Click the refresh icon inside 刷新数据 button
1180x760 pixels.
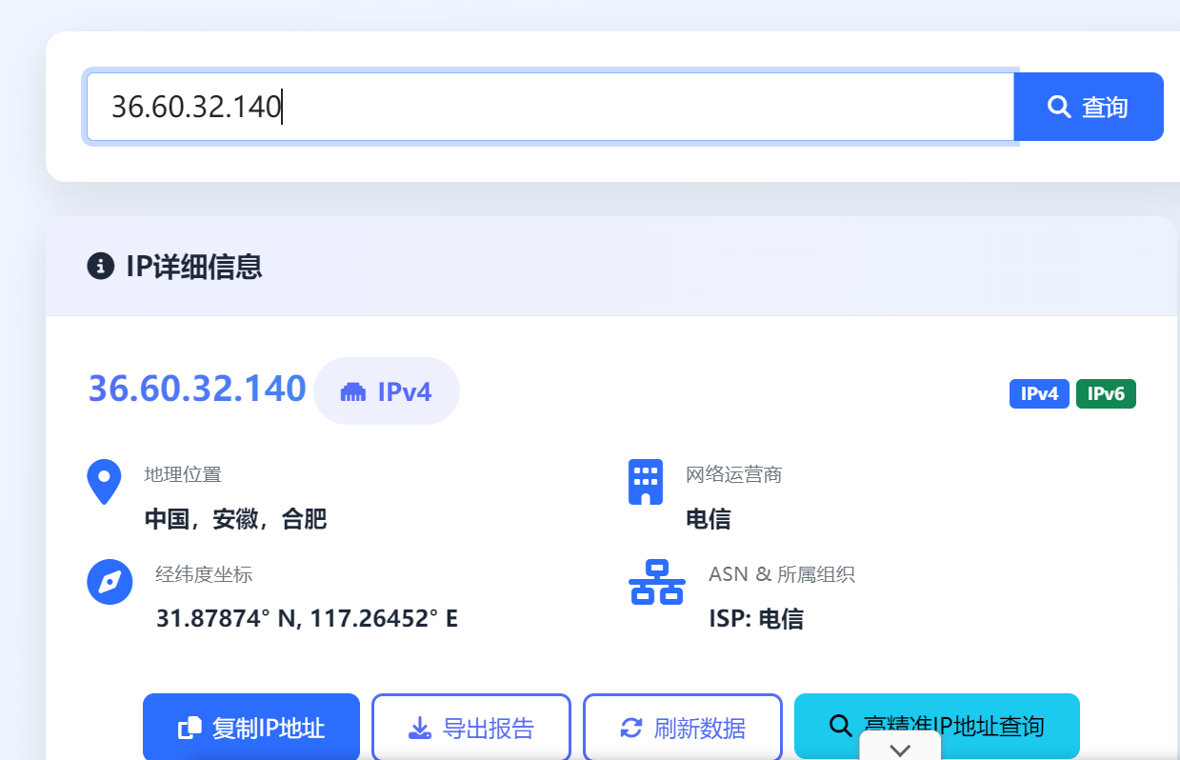(630, 726)
